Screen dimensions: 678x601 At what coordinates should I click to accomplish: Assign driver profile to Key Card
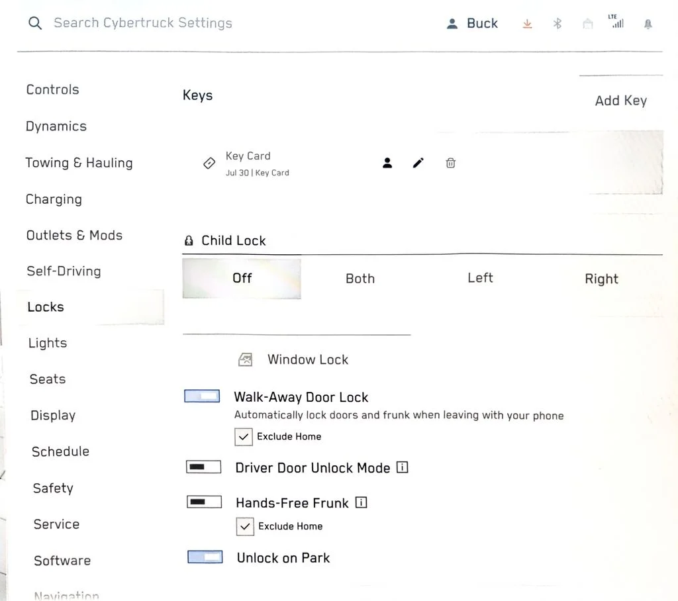387,163
